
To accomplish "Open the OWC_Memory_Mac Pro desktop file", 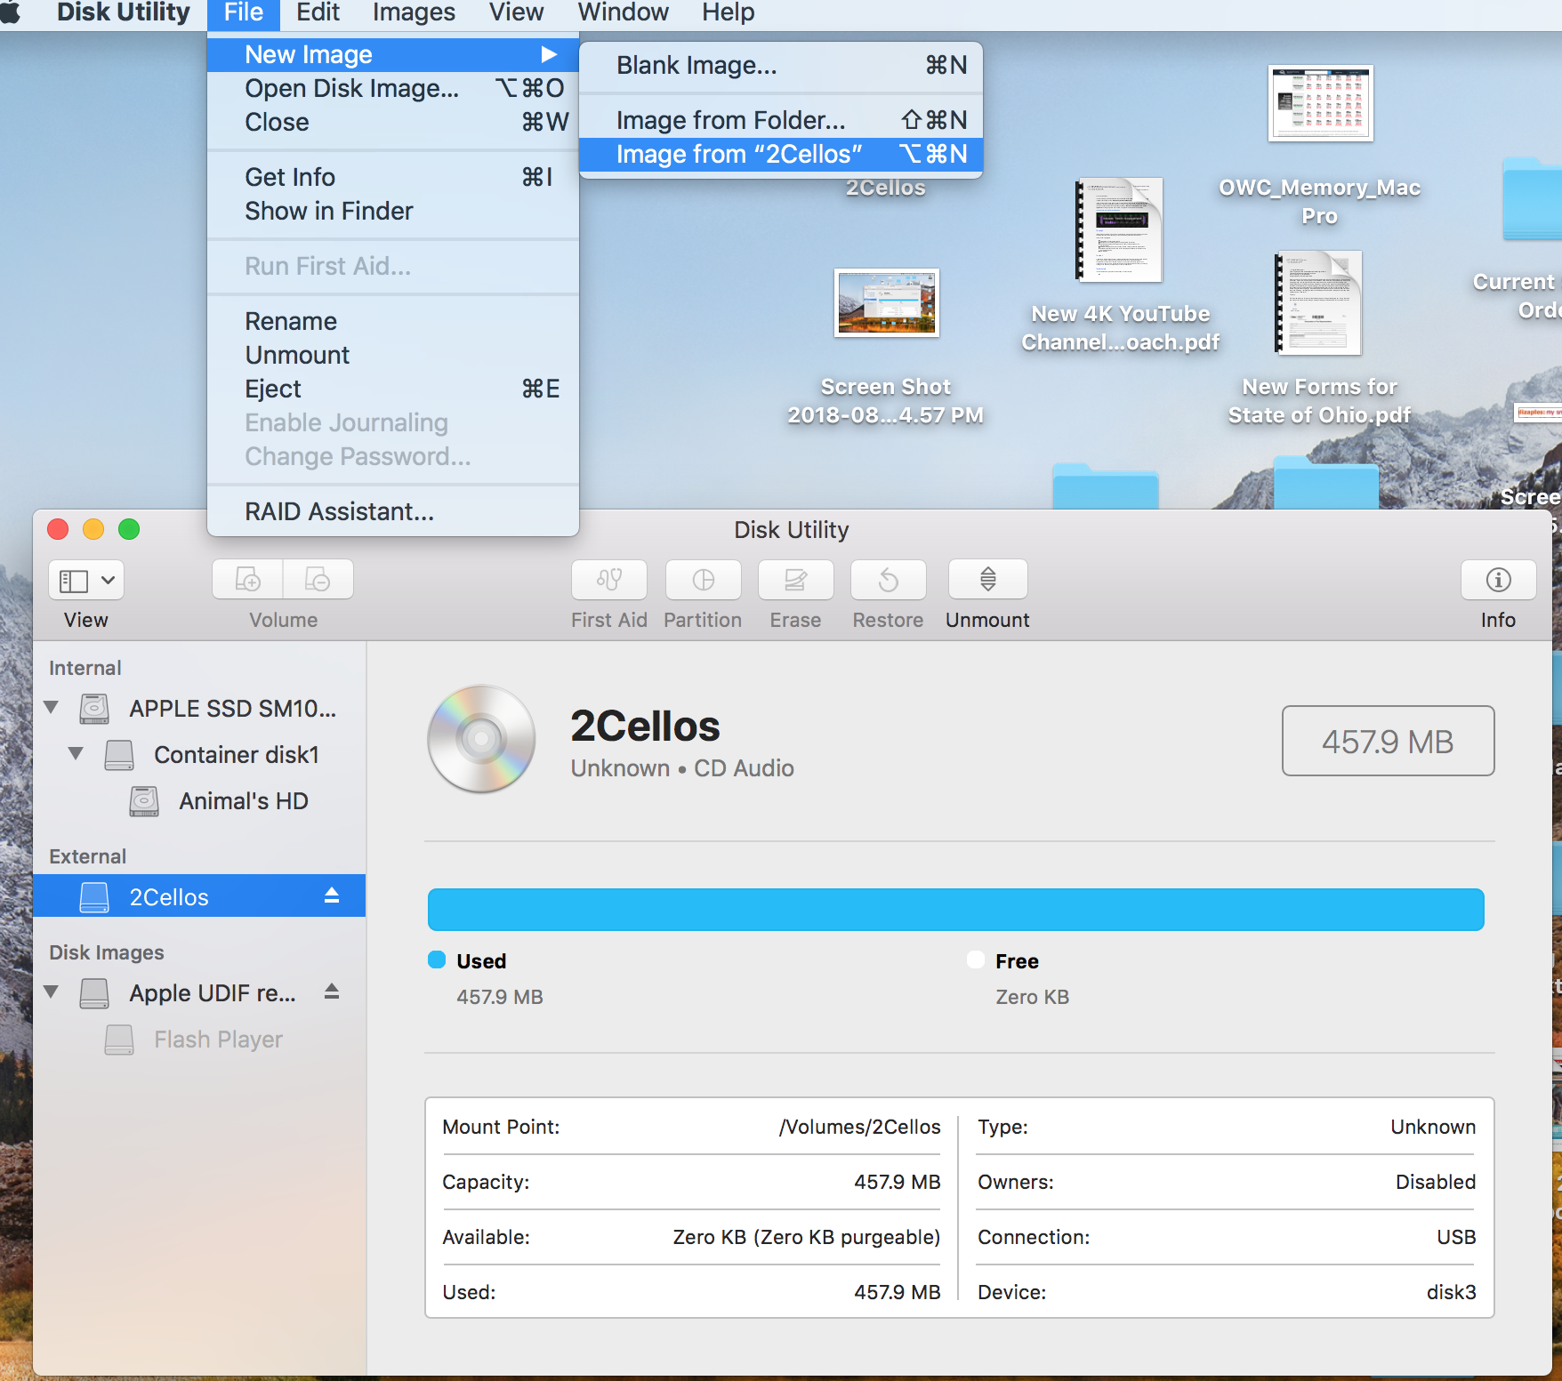I will coord(1320,103).
